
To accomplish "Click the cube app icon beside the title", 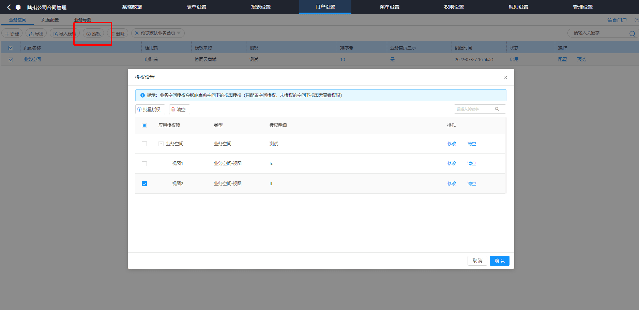I will (x=18, y=7).
